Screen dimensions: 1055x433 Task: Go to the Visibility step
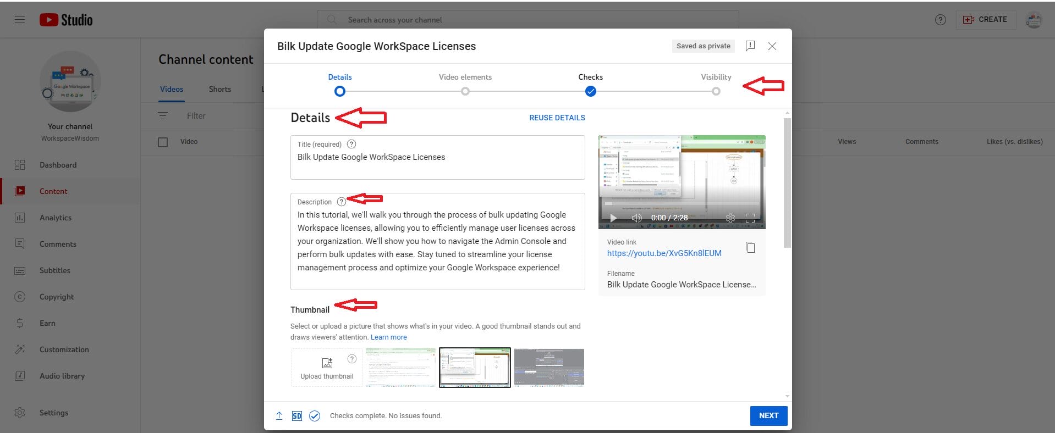716,91
